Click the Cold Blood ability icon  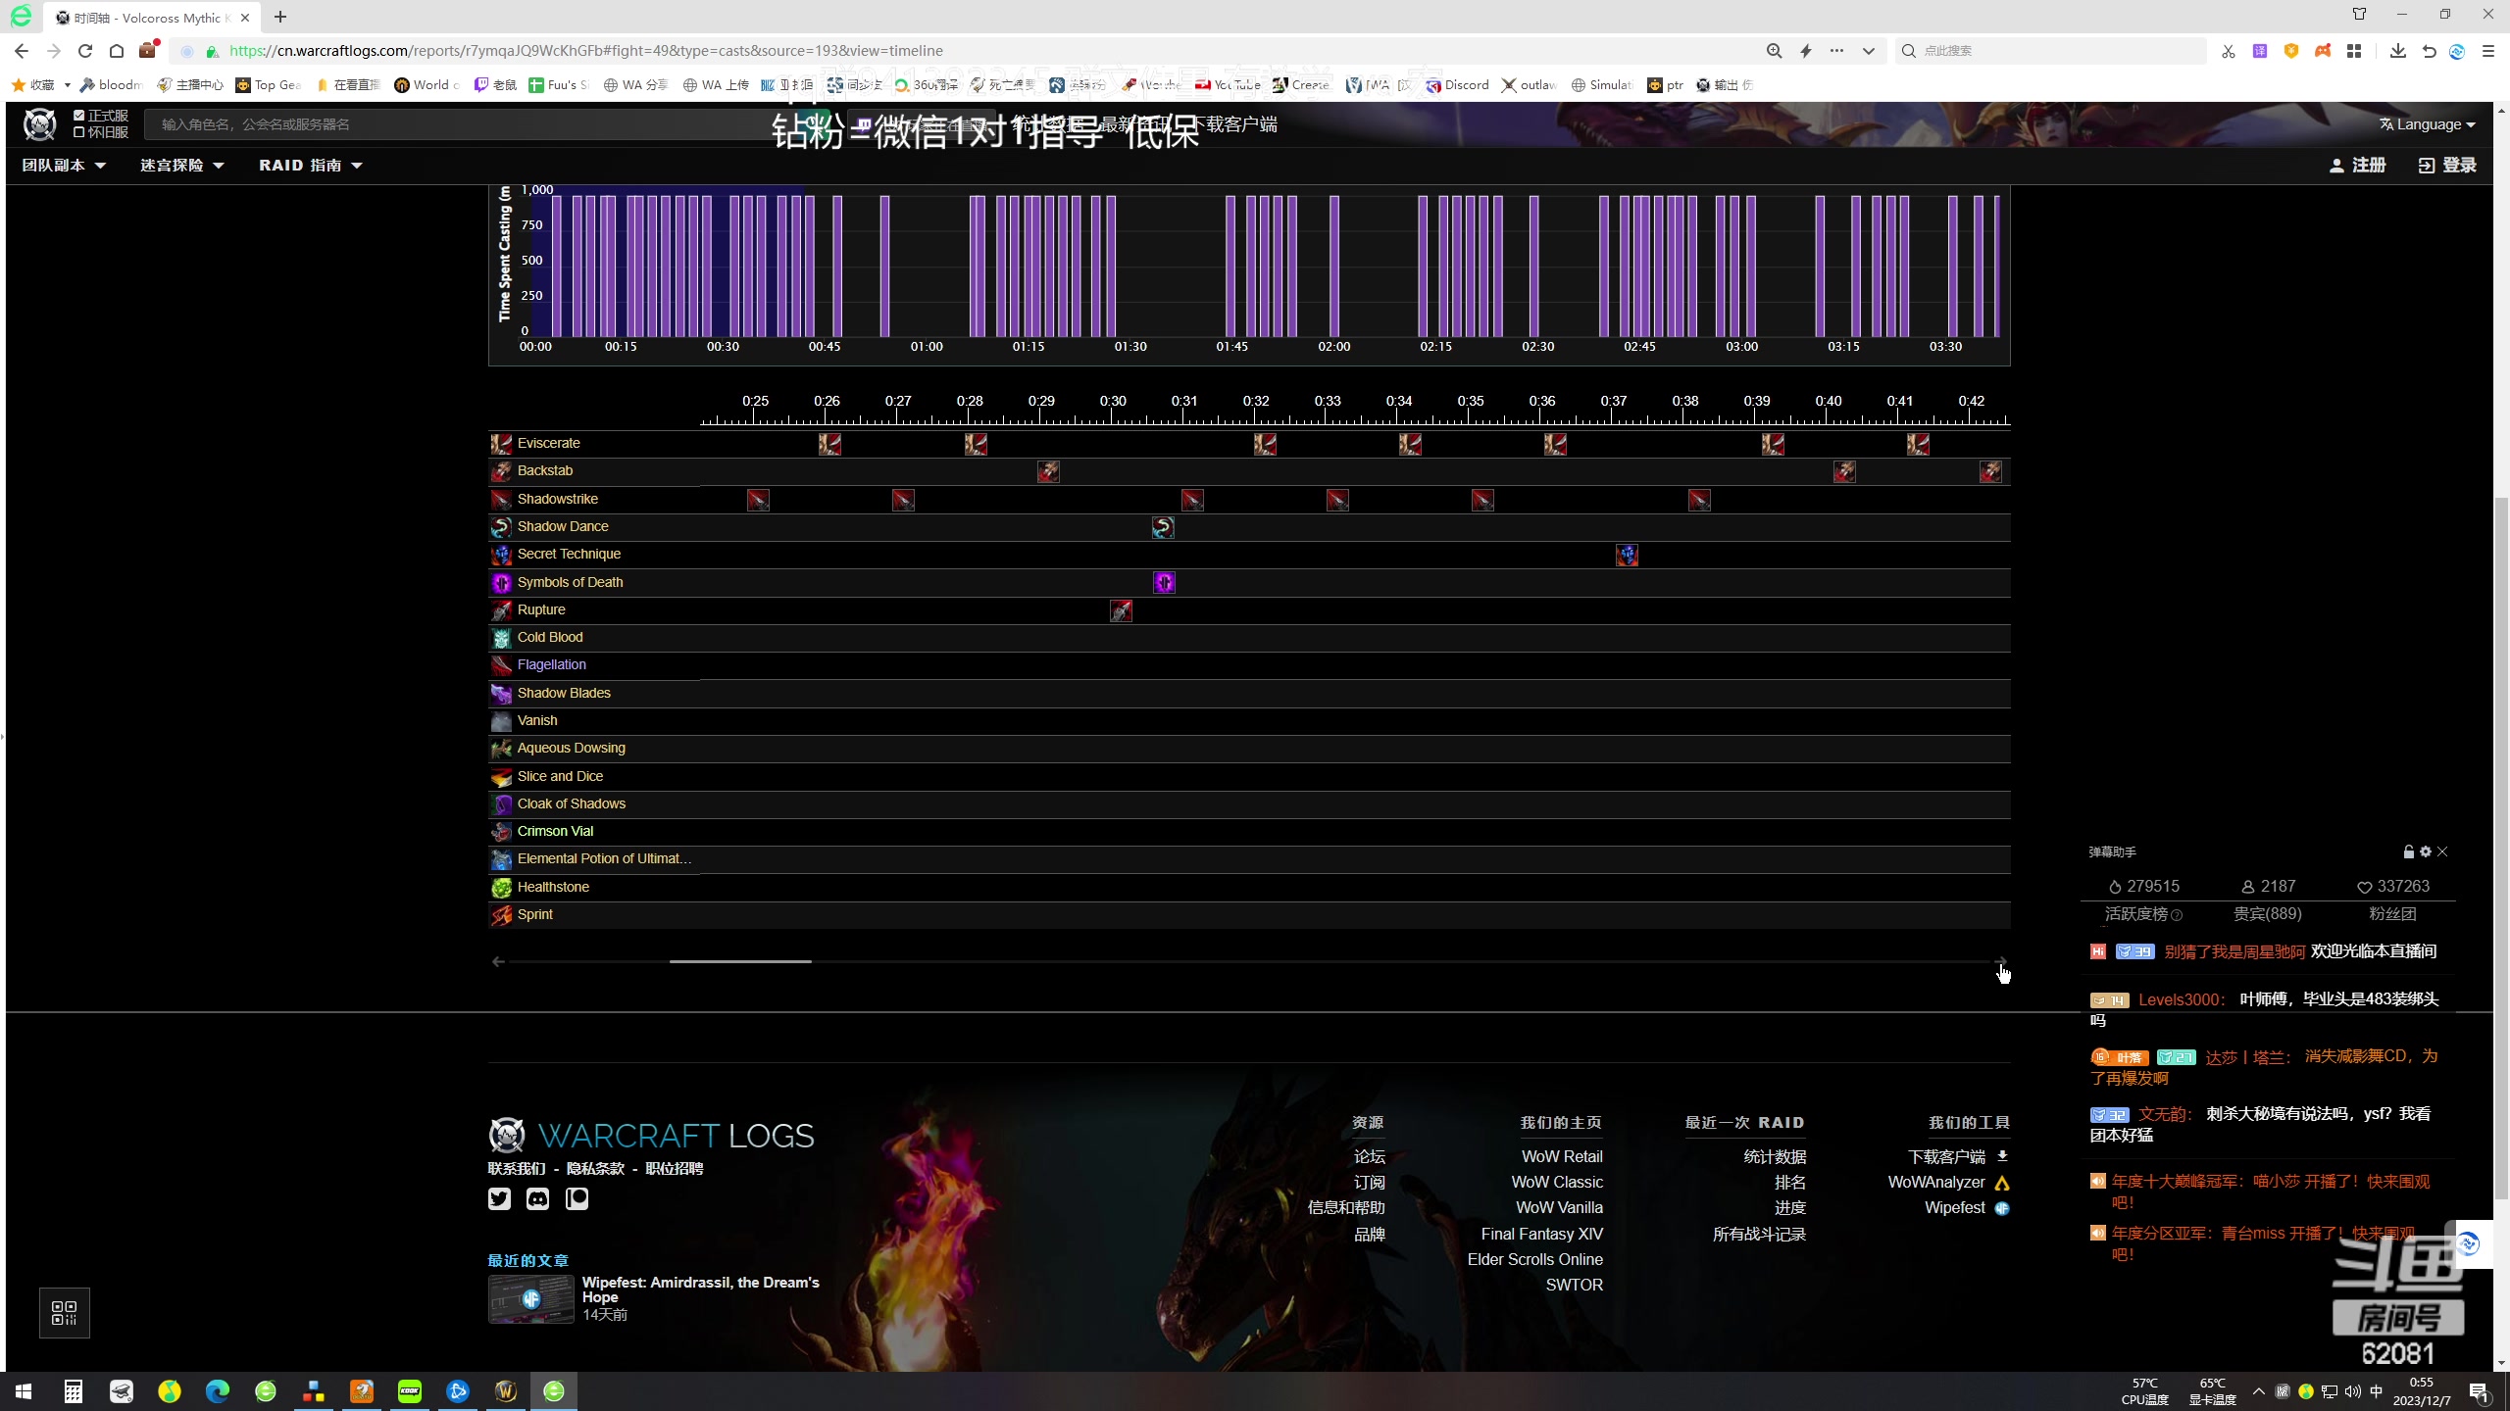coord(501,638)
